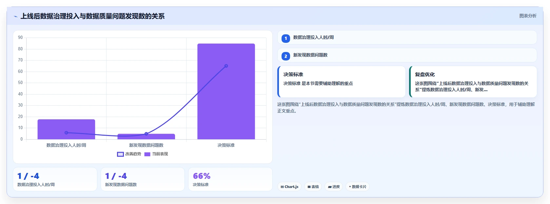This screenshot has height=204, width=550.
Task: Select list item 数据治理投入人时/周
Action: point(407,37)
